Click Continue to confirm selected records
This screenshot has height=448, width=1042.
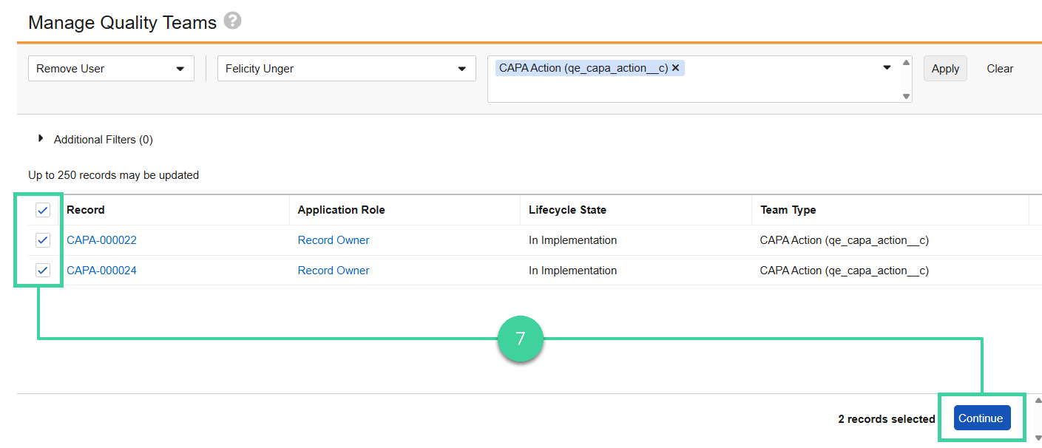pyautogui.click(x=981, y=417)
